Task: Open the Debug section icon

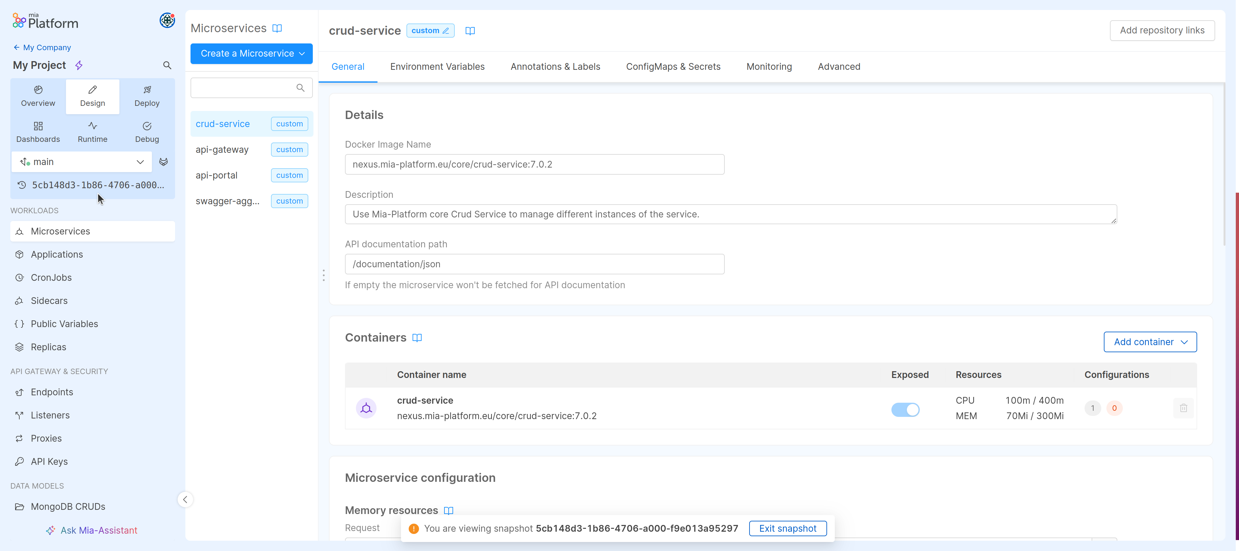Action: pyautogui.click(x=147, y=126)
